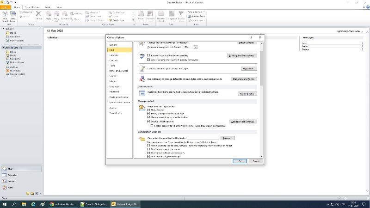Screen dimensions: 370x208
Task: Collapse the Favorites folder group
Action: point(3,29)
